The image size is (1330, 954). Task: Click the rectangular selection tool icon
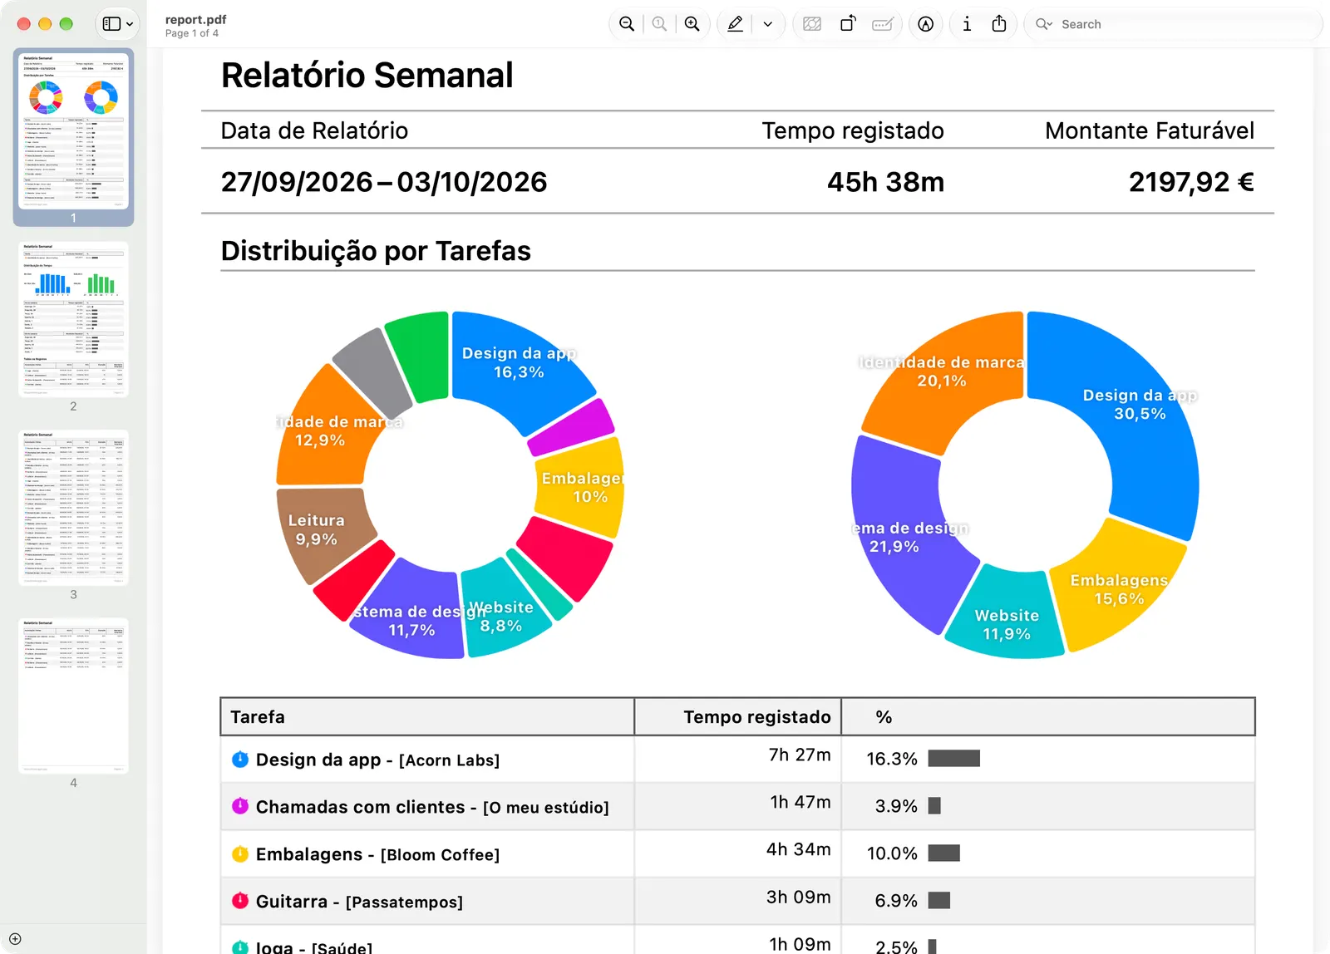812,24
